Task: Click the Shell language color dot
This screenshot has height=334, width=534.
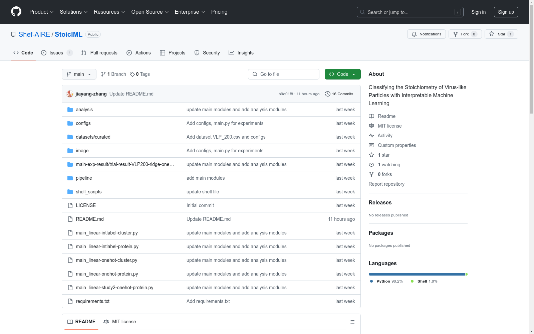Action: pyautogui.click(x=412, y=281)
